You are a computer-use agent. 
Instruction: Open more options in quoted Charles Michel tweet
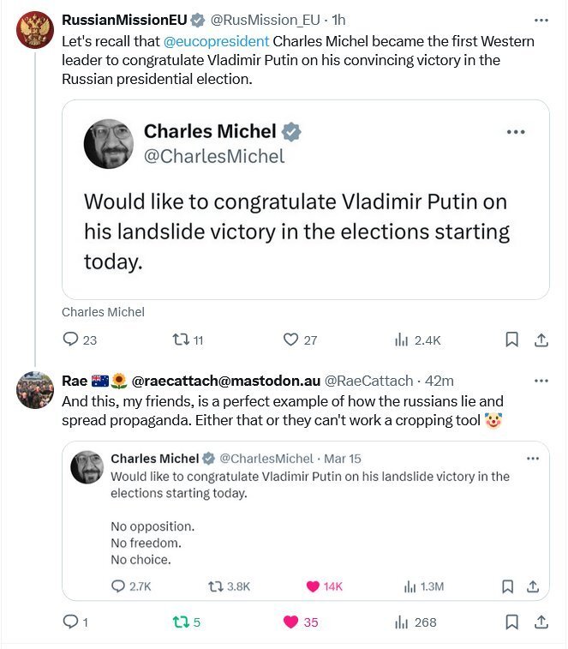pyautogui.click(x=533, y=459)
